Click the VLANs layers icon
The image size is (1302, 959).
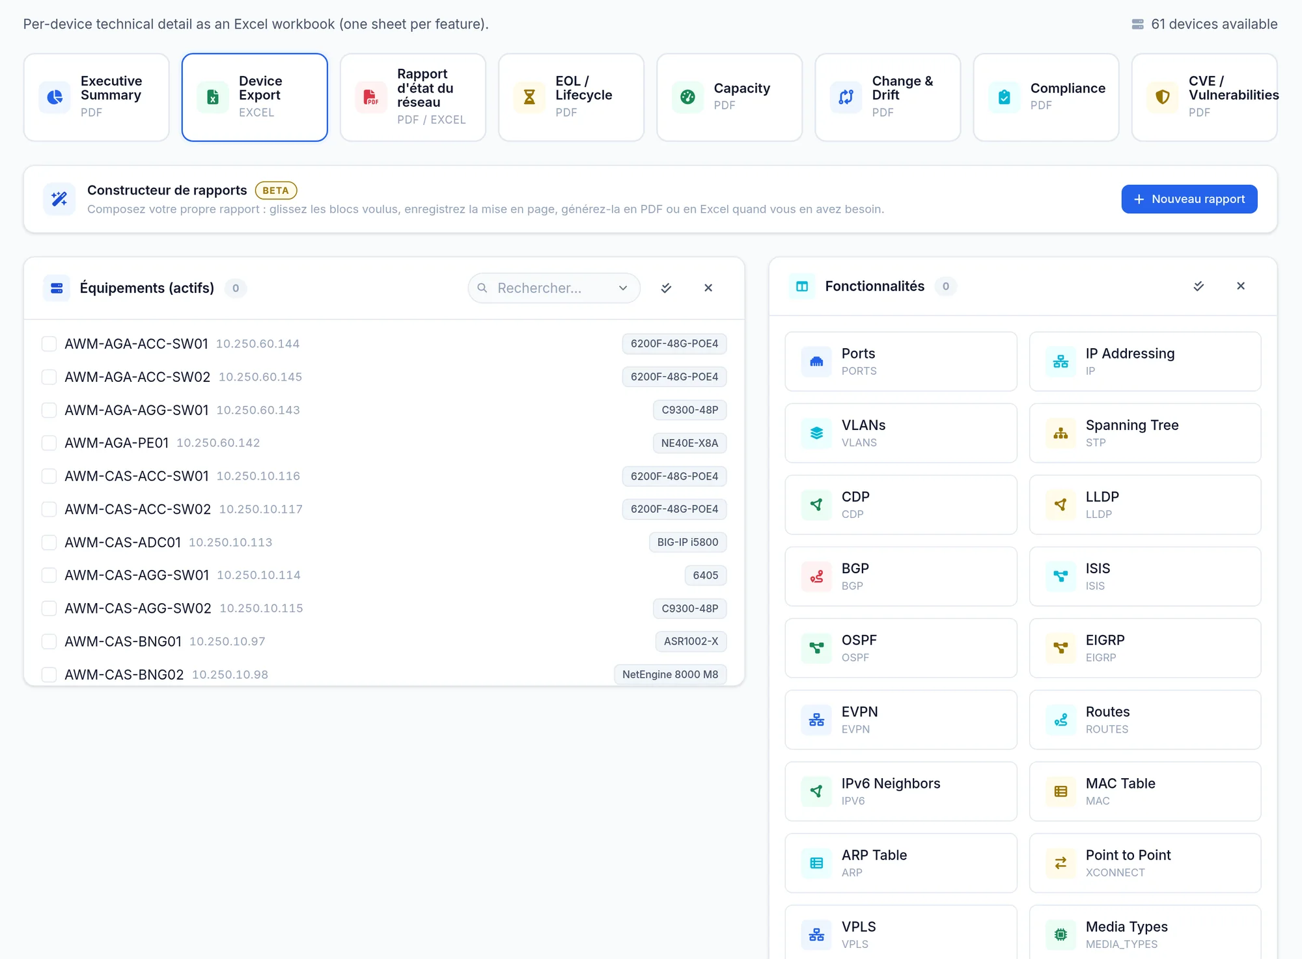pyautogui.click(x=816, y=433)
